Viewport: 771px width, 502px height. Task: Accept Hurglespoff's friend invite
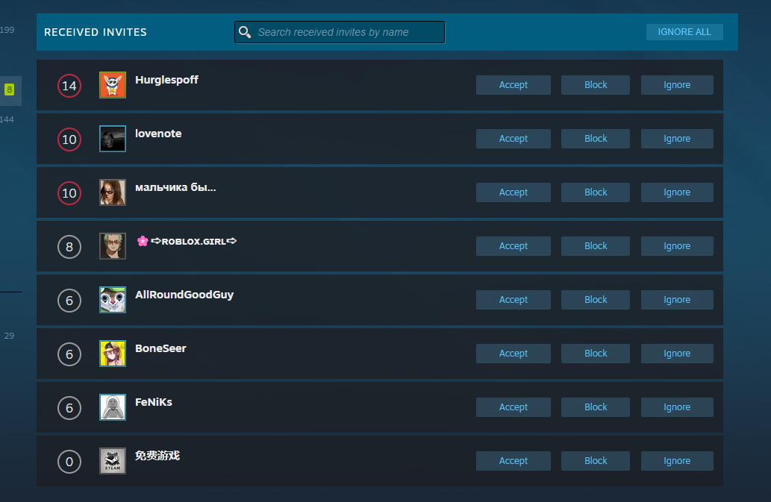514,85
